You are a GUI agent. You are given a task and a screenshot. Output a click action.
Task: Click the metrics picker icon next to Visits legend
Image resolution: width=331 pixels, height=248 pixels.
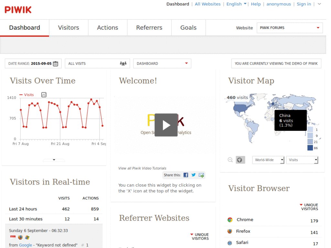(44, 95)
